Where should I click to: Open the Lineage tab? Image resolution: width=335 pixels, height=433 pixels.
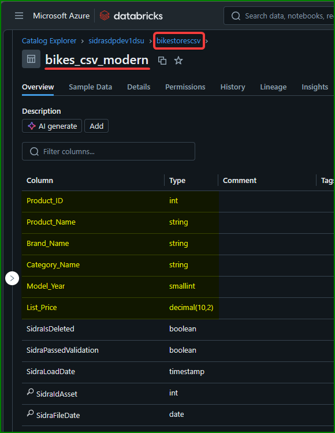(x=273, y=87)
